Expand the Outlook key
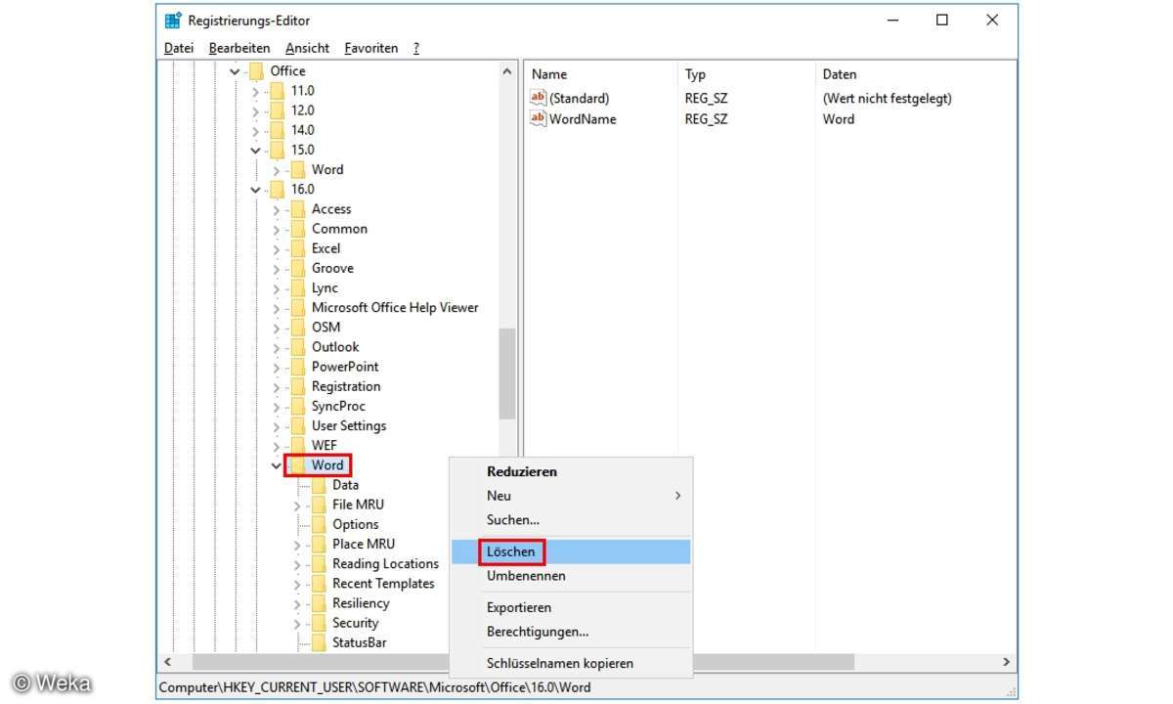1173x704 pixels. (x=277, y=347)
